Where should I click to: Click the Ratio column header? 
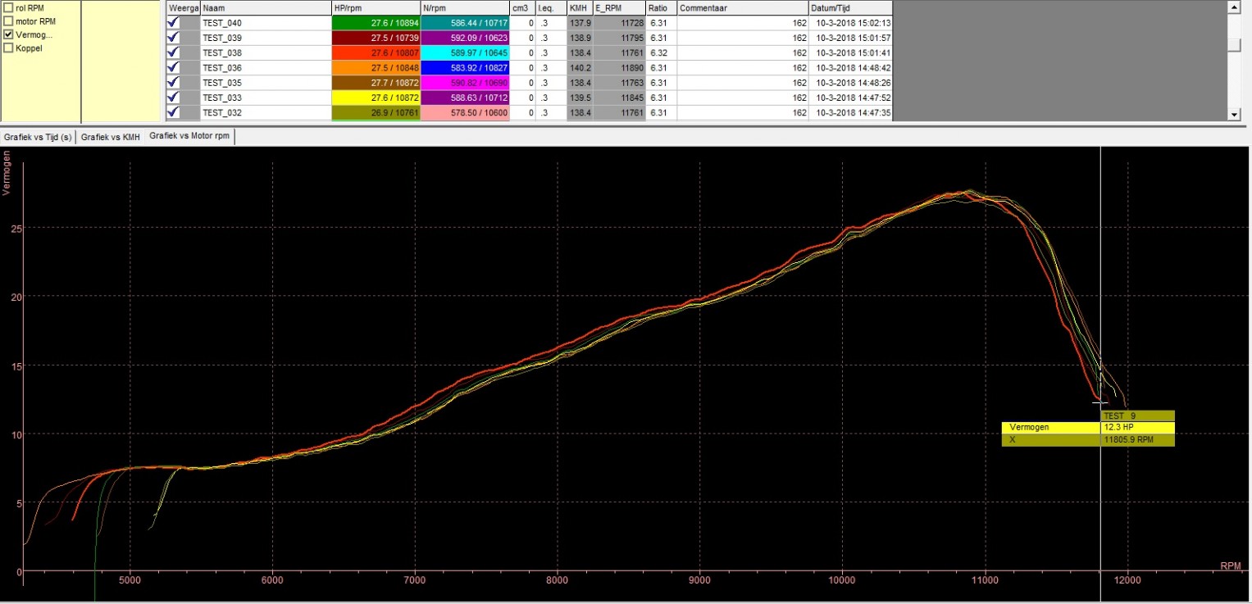(x=662, y=7)
